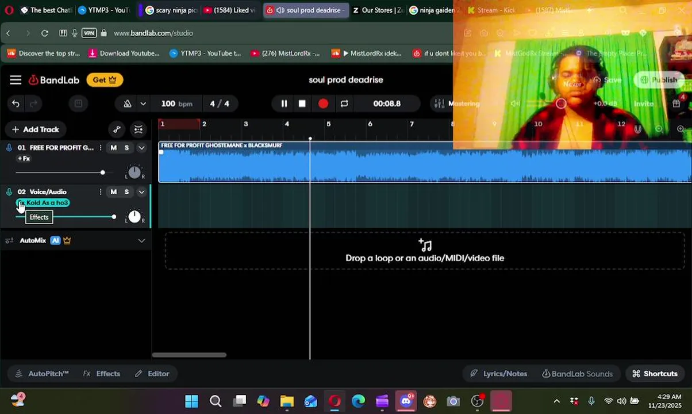Open the Shortcuts panel
The image size is (692, 414).
(x=654, y=374)
